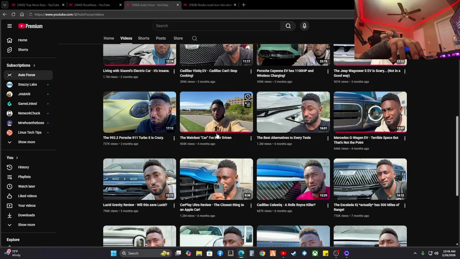
Task: Open the Posts tab
Action: pos(161,38)
